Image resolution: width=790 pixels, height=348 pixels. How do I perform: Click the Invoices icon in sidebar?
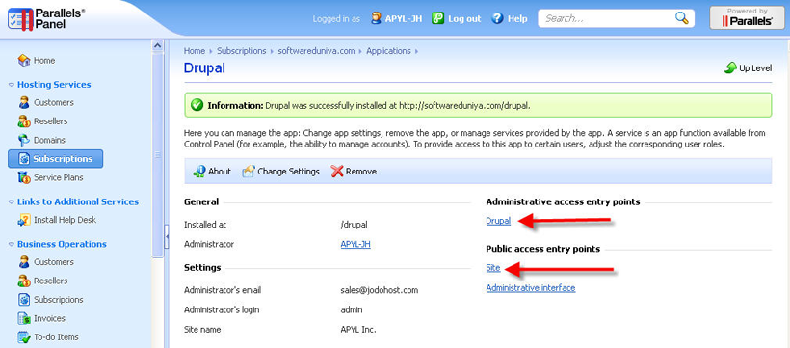[24, 318]
